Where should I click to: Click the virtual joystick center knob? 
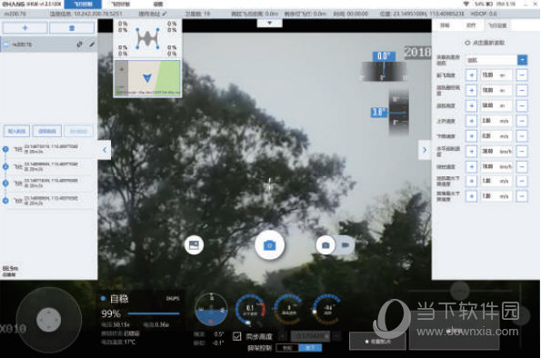(x=49, y=319)
